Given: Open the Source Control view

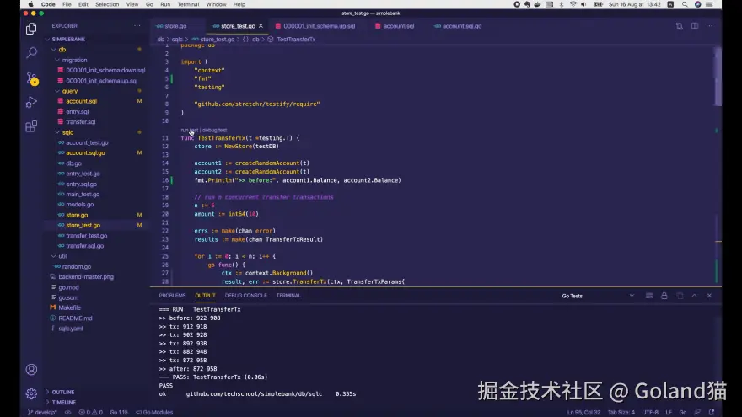Looking at the screenshot, I should click(x=31, y=78).
